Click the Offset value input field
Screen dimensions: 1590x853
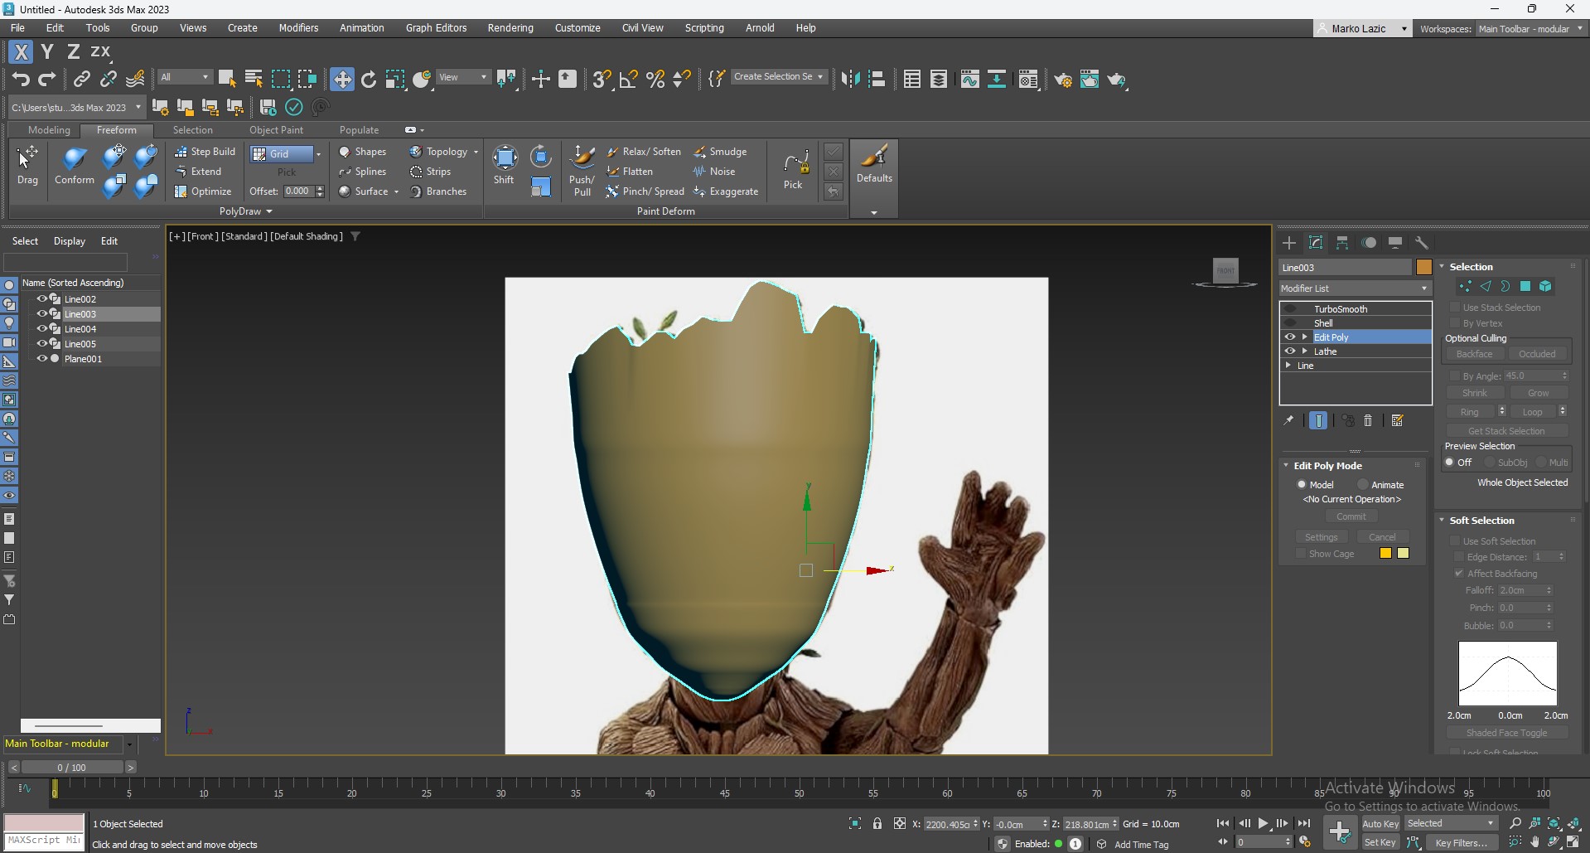(x=298, y=191)
